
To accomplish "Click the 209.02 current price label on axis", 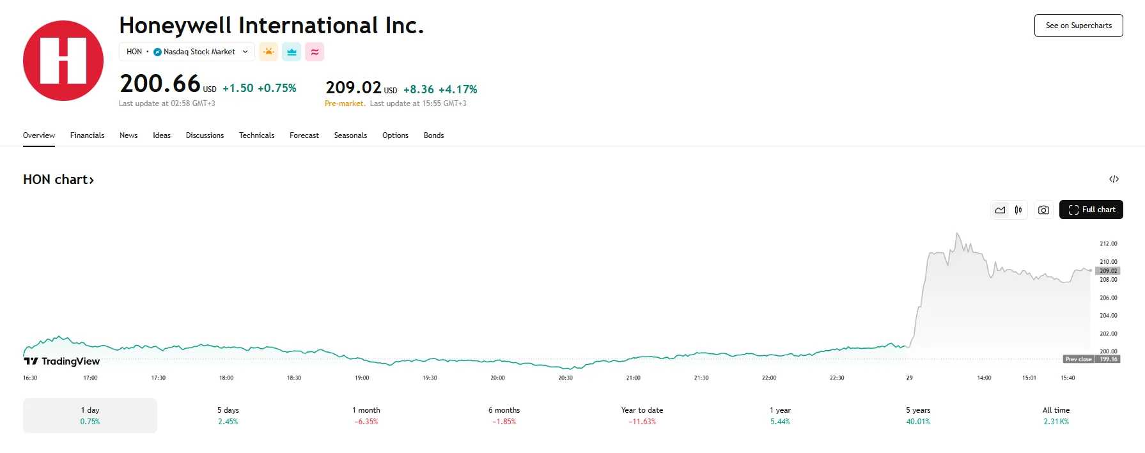I will click(1108, 271).
